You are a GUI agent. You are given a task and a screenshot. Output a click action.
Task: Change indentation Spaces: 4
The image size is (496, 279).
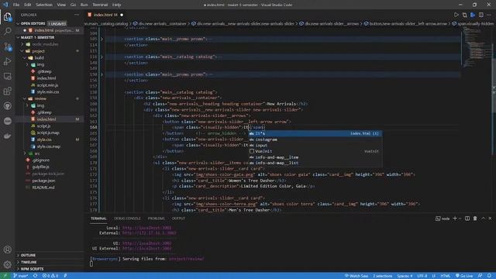pos(405,276)
